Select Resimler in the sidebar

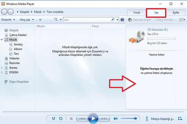(x=12, y=63)
